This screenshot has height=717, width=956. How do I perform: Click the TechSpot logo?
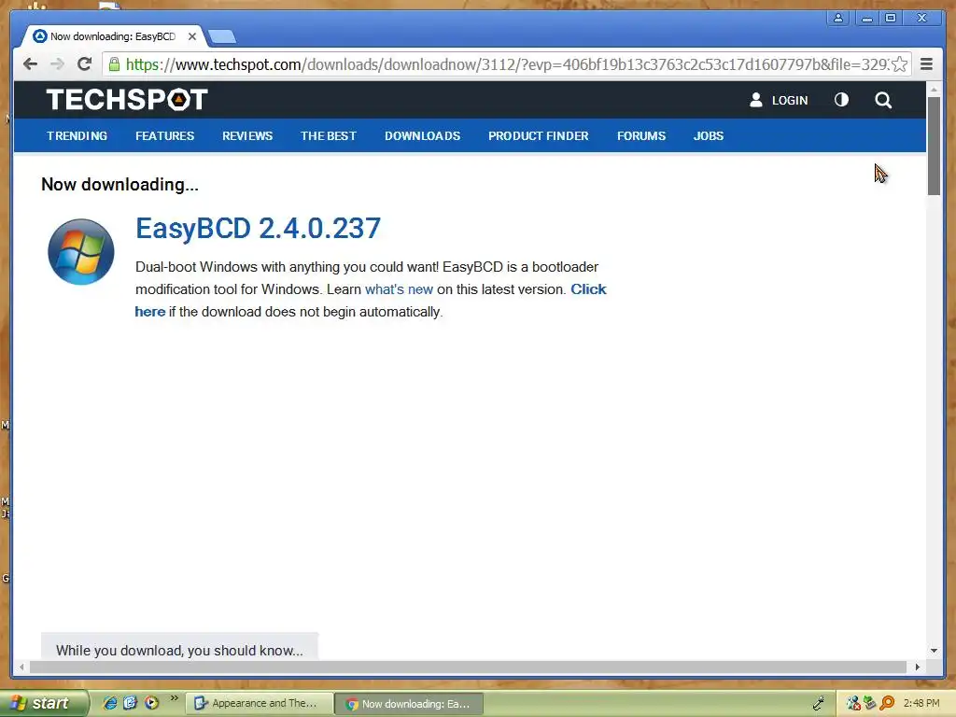127,99
